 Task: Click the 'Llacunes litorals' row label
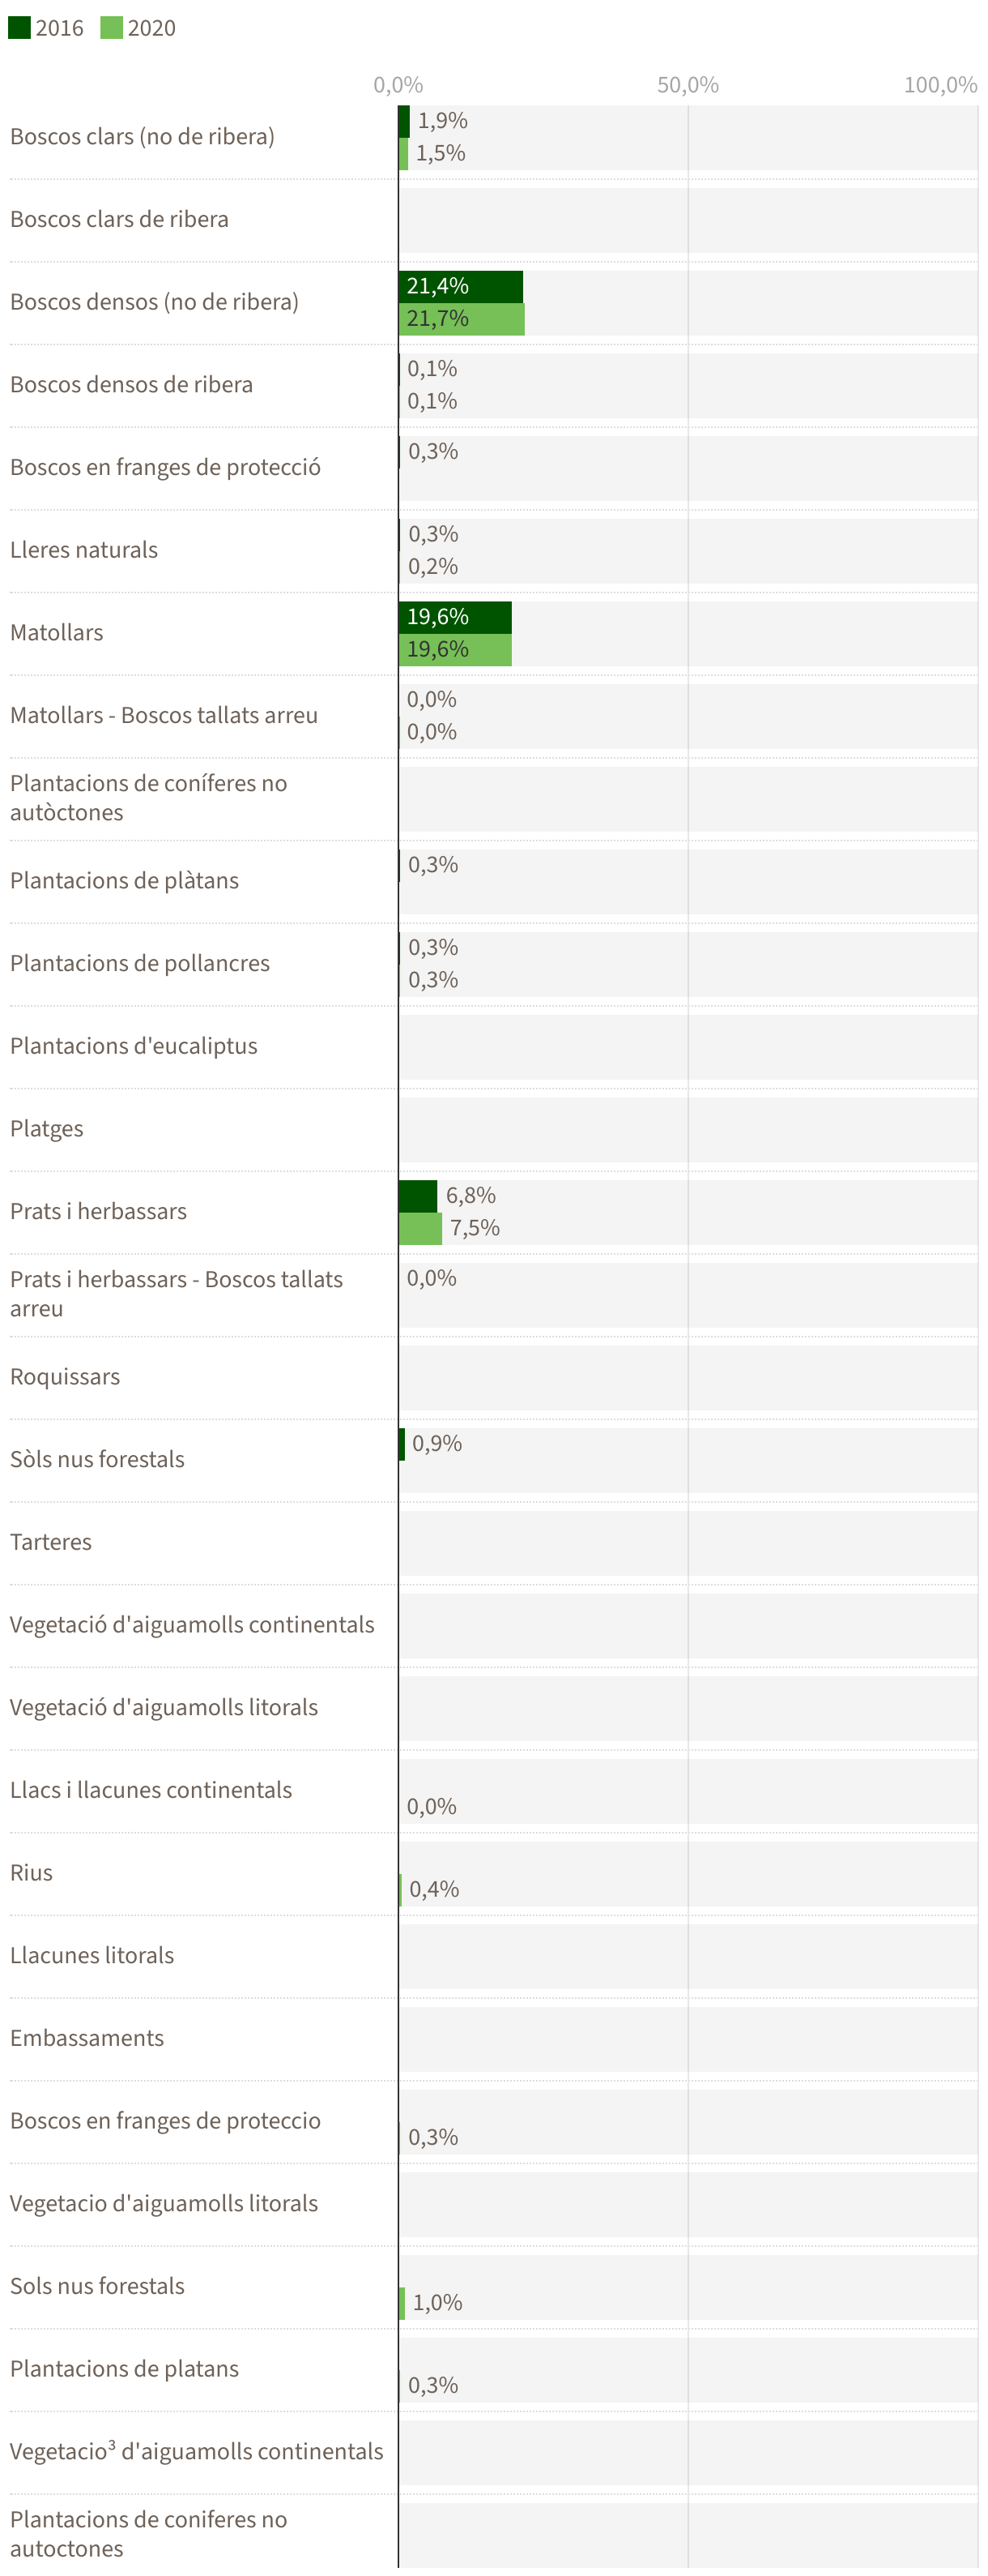point(91,1955)
